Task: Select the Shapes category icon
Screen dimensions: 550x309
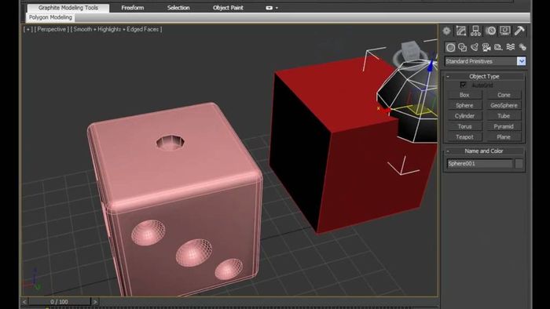Action: pos(462,47)
